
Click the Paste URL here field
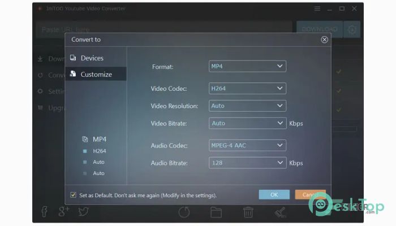click(x=164, y=29)
